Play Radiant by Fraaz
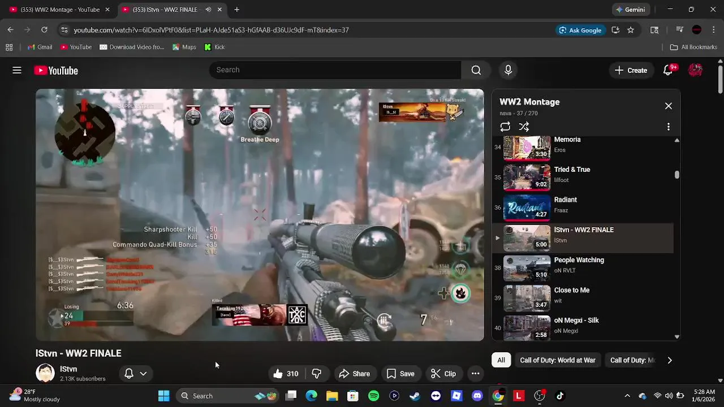 [583, 207]
